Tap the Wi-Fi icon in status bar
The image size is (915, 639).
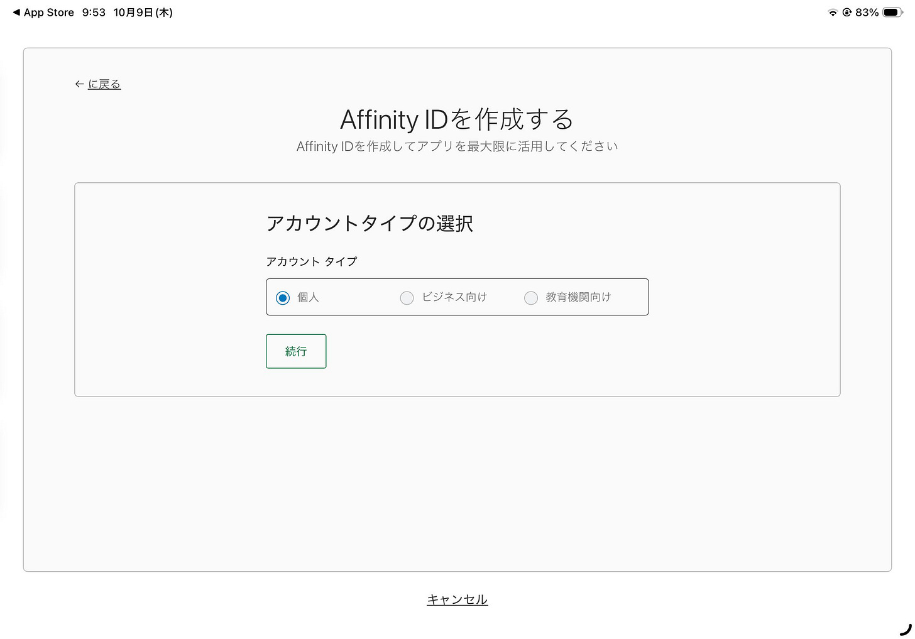pyautogui.click(x=833, y=13)
